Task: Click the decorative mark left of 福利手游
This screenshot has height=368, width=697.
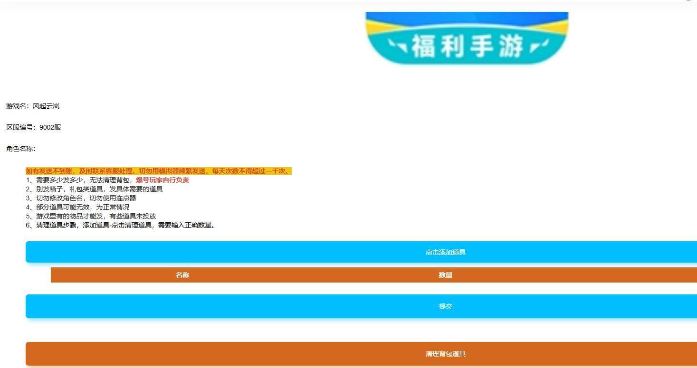Action: [397, 46]
